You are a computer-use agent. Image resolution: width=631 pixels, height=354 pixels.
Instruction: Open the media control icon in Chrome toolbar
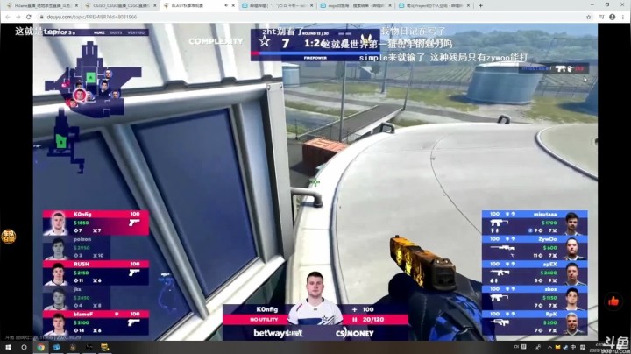(601, 17)
